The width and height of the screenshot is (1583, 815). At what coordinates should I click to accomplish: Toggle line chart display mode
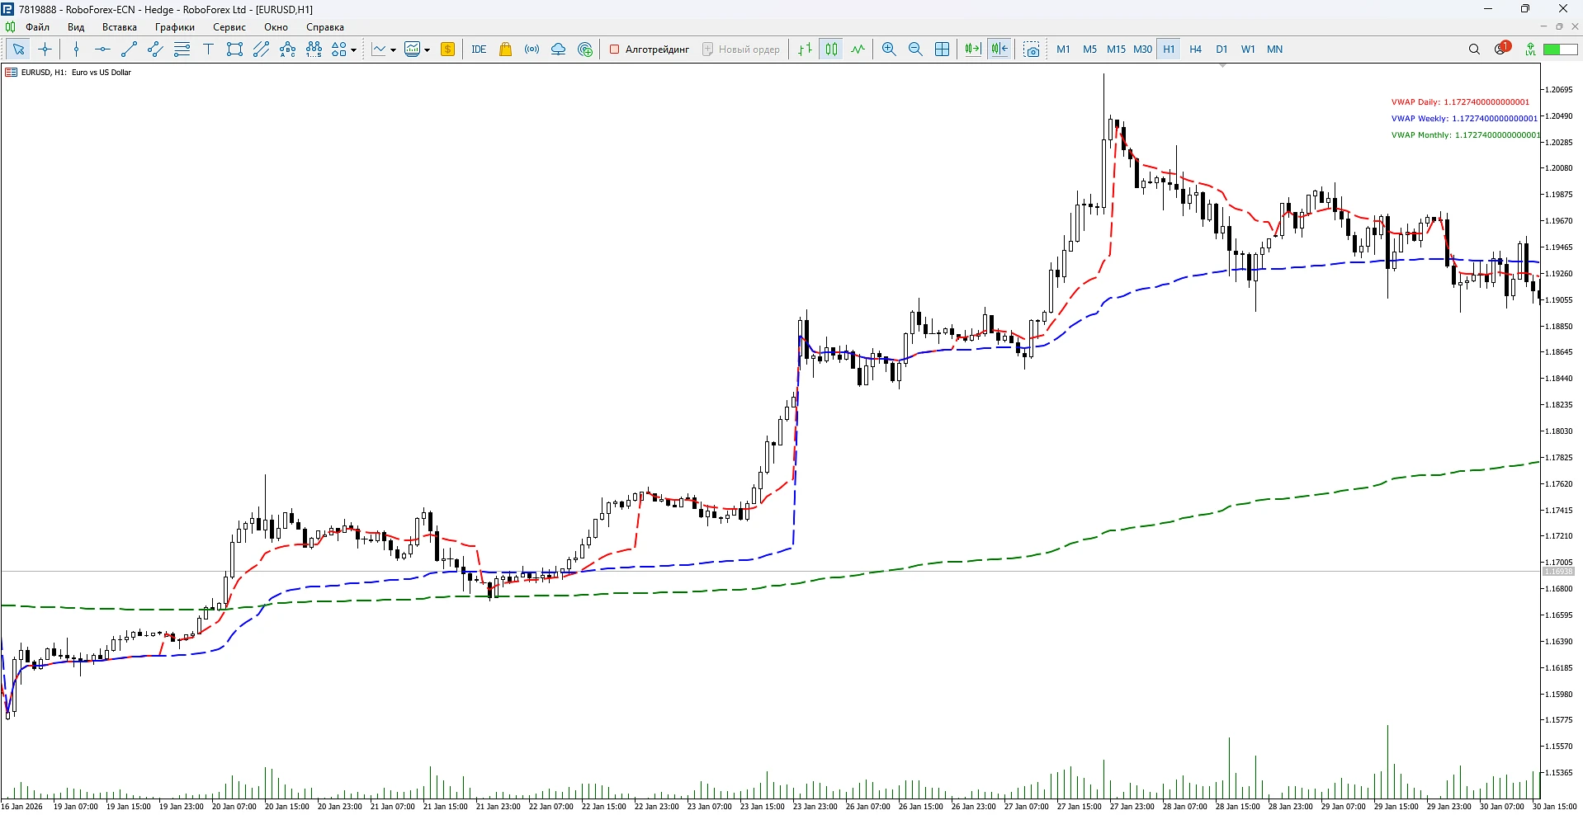[858, 49]
